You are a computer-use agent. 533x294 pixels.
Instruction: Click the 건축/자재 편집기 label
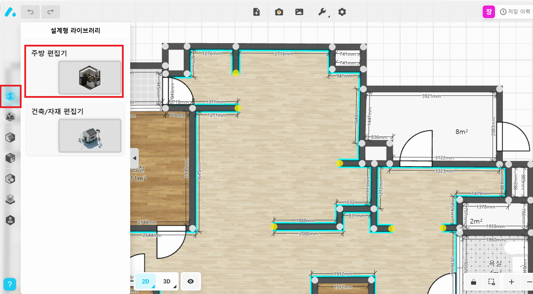click(57, 111)
